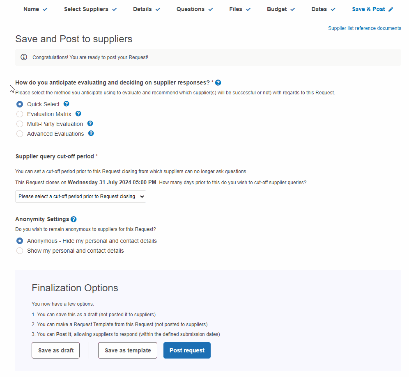Click the info icon in congratulations banner
The width and height of the screenshot is (409, 377).
24,57
